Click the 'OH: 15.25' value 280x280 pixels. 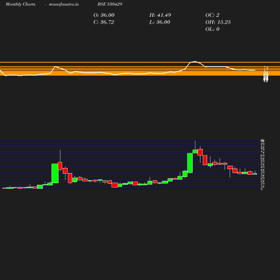point(218,22)
